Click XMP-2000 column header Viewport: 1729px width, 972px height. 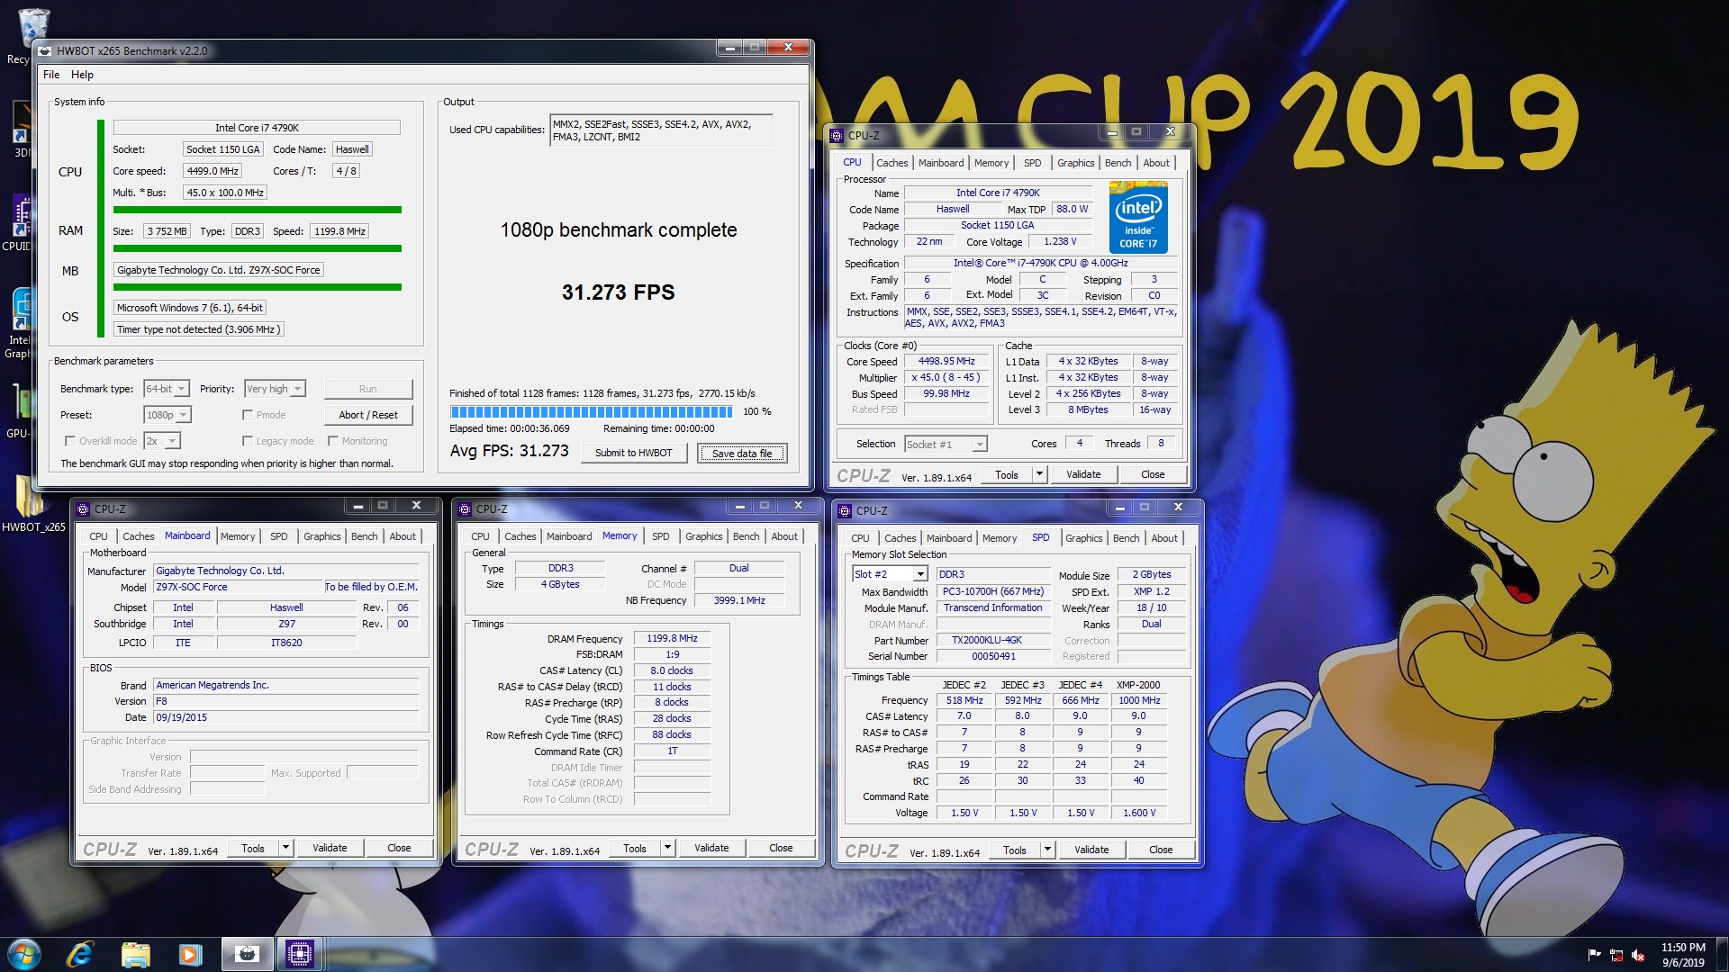tap(1138, 685)
